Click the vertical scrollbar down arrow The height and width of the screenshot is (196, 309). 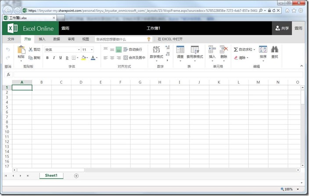tap(302, 165)
